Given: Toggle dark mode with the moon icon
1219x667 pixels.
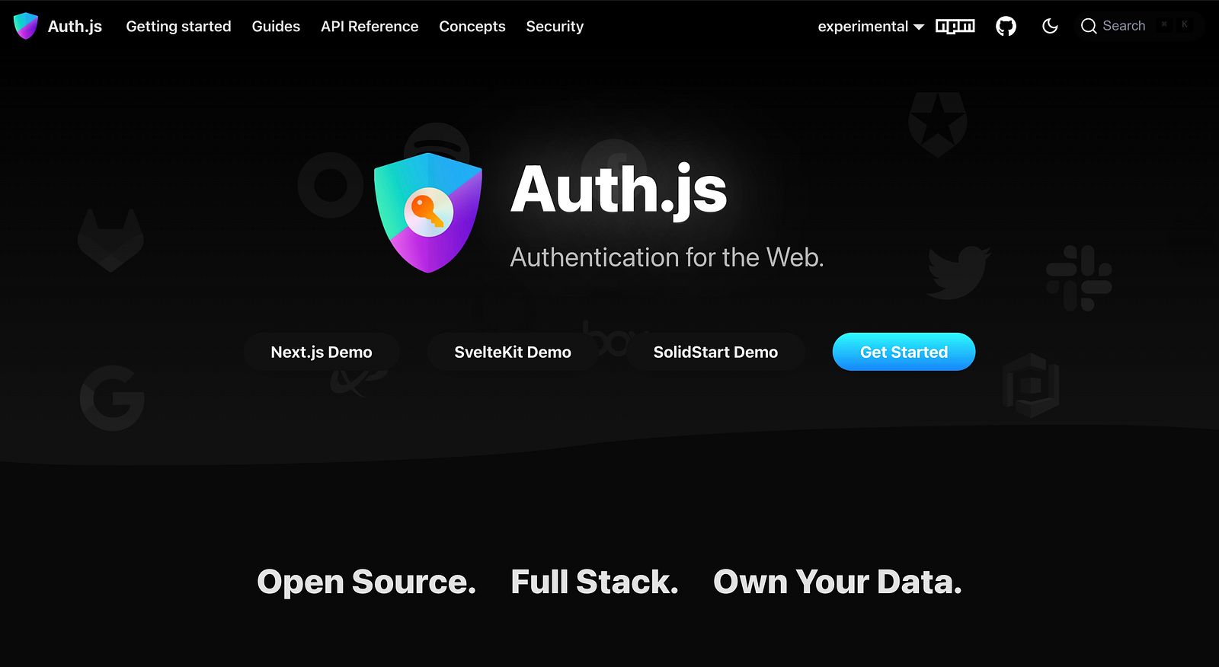Looking at the screenshot, I should 1050,27.
